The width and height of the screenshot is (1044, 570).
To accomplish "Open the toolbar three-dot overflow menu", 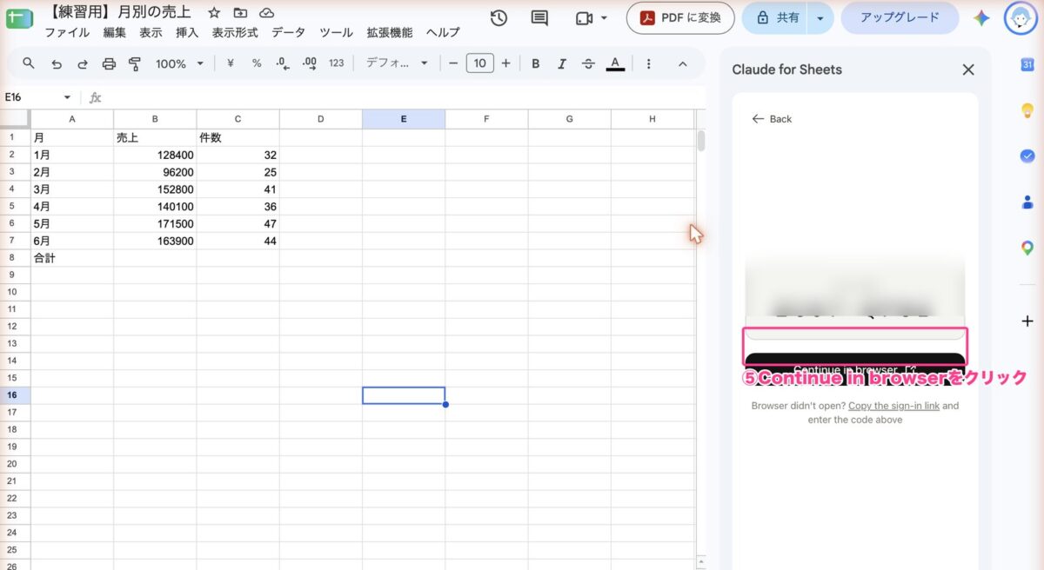I will point(649,63).
